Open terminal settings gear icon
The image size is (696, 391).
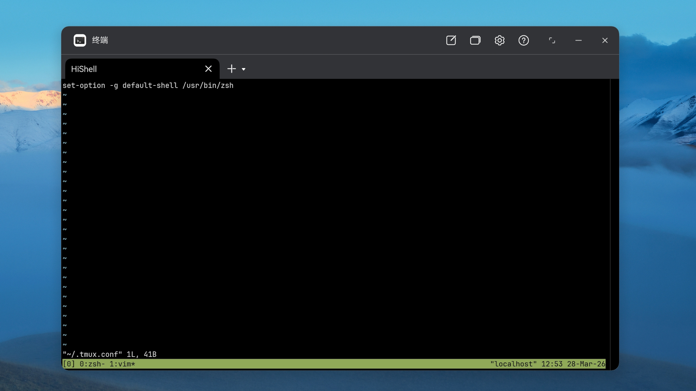click(x=500, y=40)
